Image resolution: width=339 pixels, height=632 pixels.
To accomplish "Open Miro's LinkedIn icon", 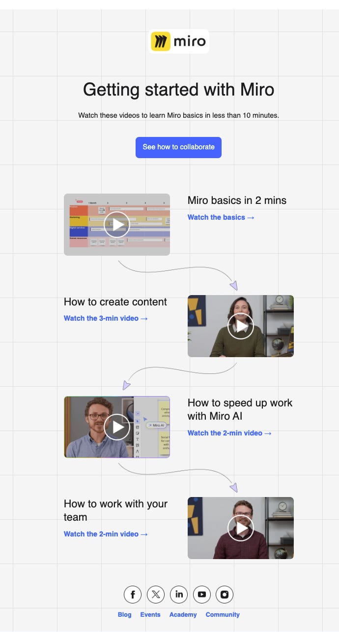I will [x=179, y=595].
